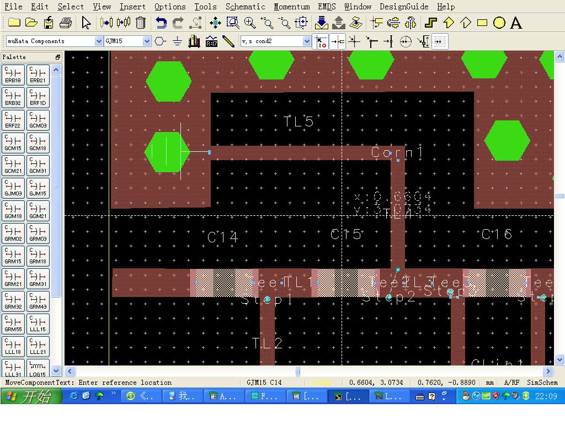Toggle grid snap mode

(440, 41)
